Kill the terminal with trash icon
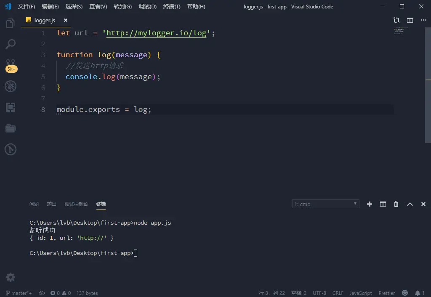The width and height of the screenshot is (431, 297). tap(396, 204)
